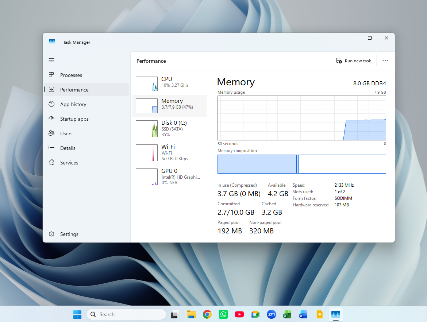427x322 pixels.
Task: Select the CPU performance entry
Action: click(x=169, y=84)
